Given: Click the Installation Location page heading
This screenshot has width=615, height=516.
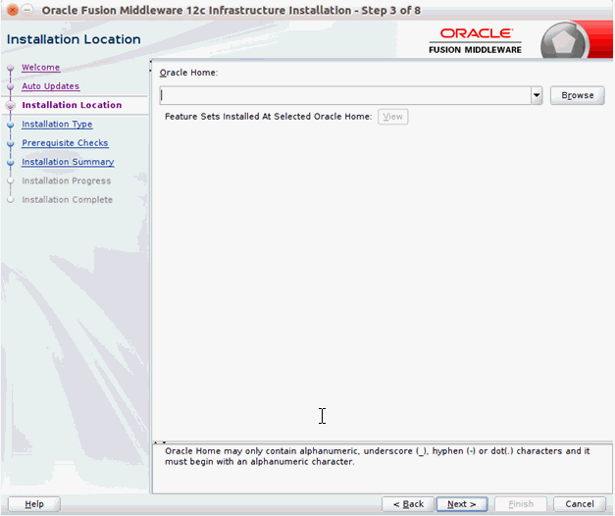Looking at the screenshot, I should [x=74, y=39].
